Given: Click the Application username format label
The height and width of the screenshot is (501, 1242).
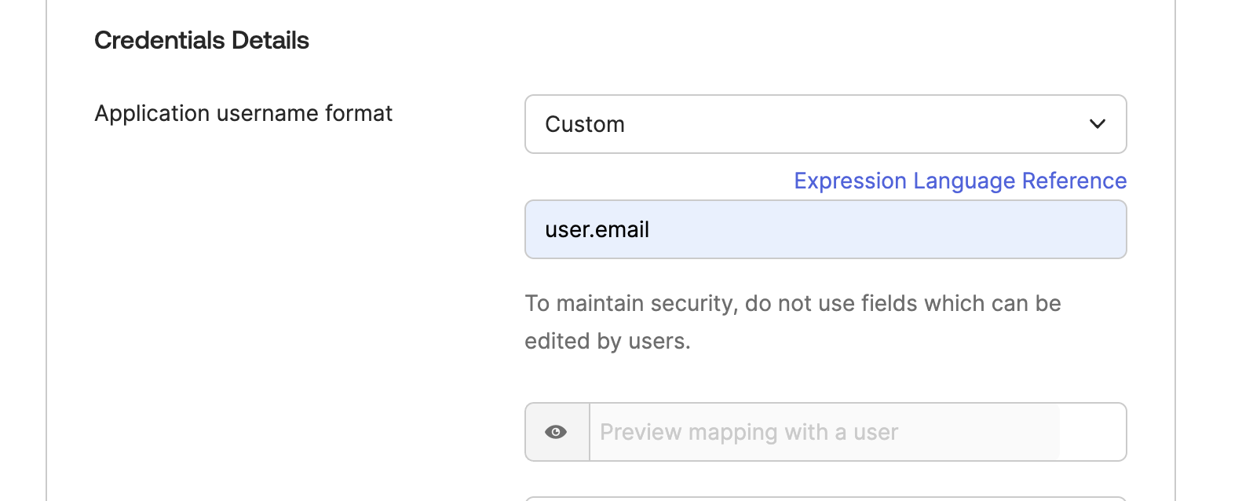Looking at the screenshot, I should pyautogui.click(x=243, y=113).
